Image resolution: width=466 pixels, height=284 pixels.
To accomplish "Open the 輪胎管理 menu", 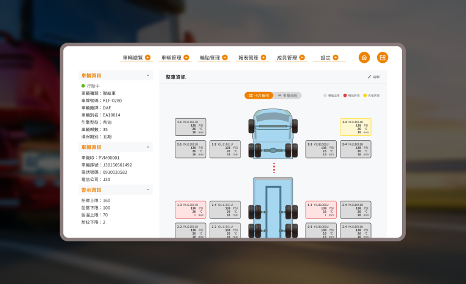I will coord(210,57).
